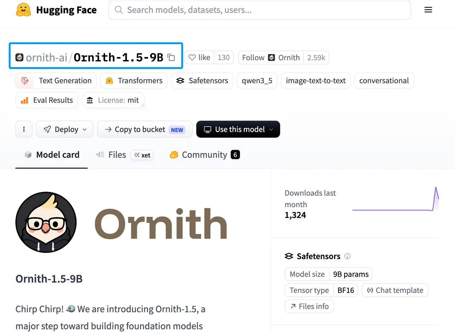Open the Files tab
455x332 pixels.
tap(124, 155)
